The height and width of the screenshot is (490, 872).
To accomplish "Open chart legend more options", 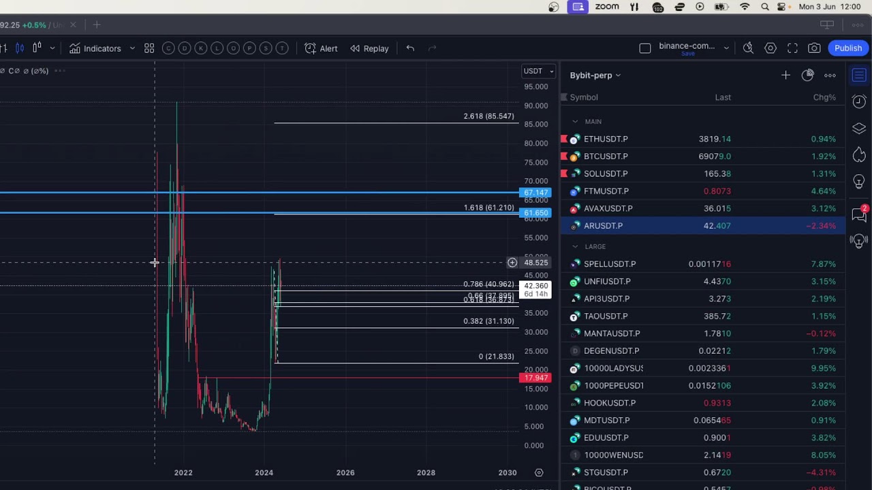I will pos(60,71).
